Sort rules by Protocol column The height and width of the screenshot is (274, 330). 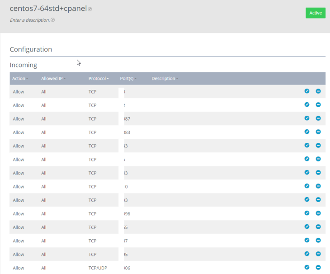coord(99,79)
